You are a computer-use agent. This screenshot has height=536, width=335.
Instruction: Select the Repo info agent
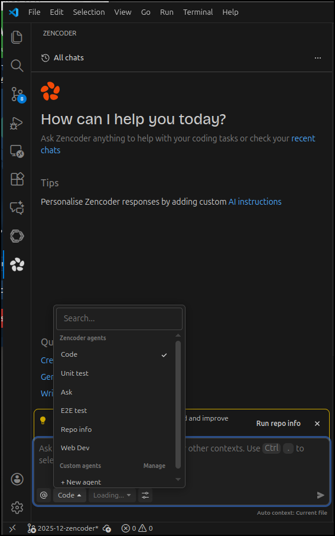pos(115,430)
